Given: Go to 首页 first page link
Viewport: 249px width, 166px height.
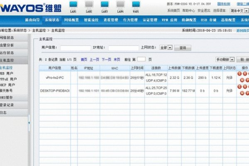Looking at the screenshot, I should coord(84,60).
